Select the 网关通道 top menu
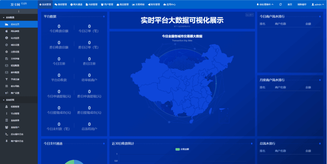This screenshot has width=327, height=164. [76, 4]
